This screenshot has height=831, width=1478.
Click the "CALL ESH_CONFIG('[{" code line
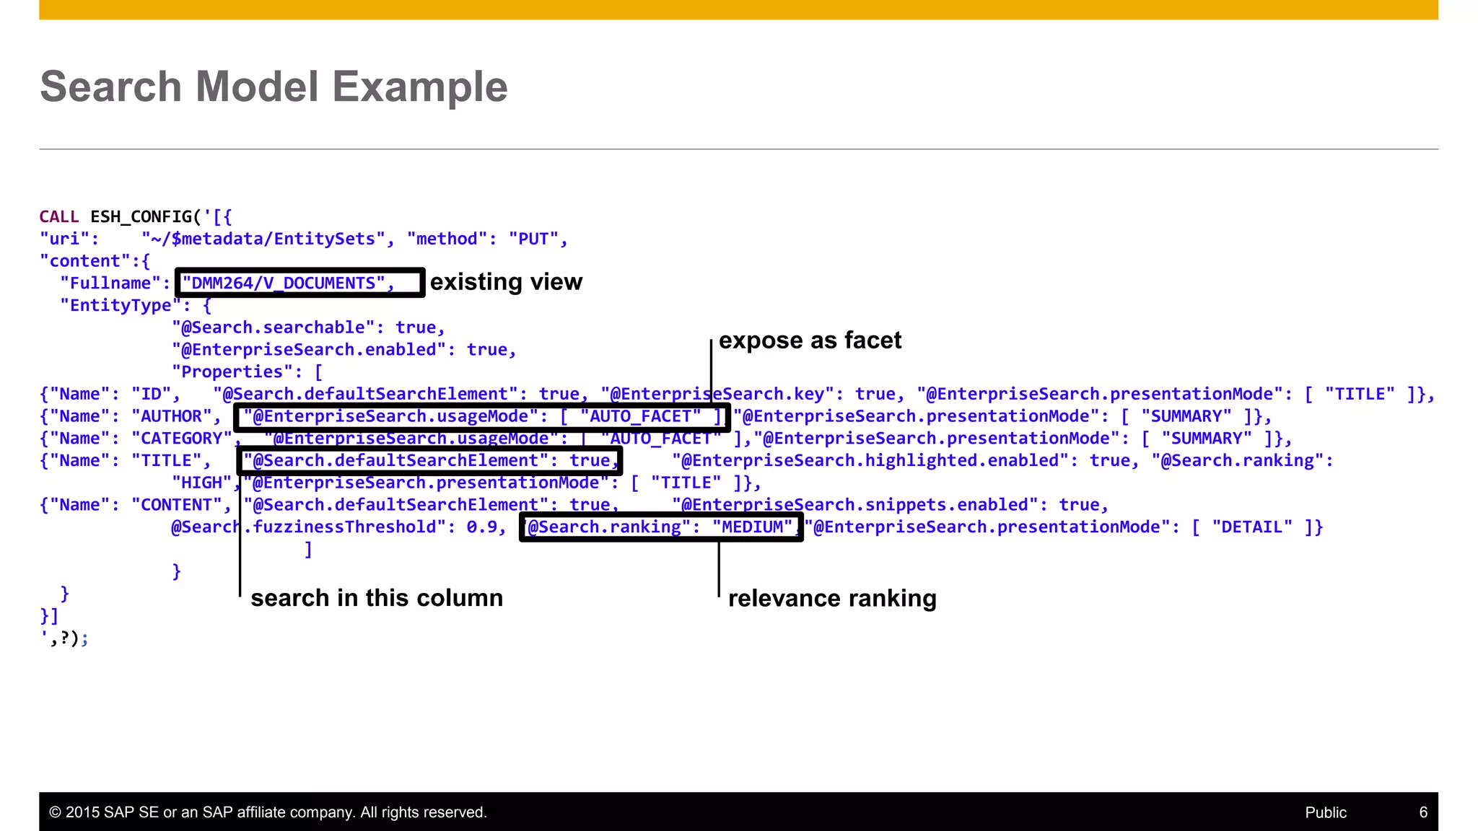point(136,216)
